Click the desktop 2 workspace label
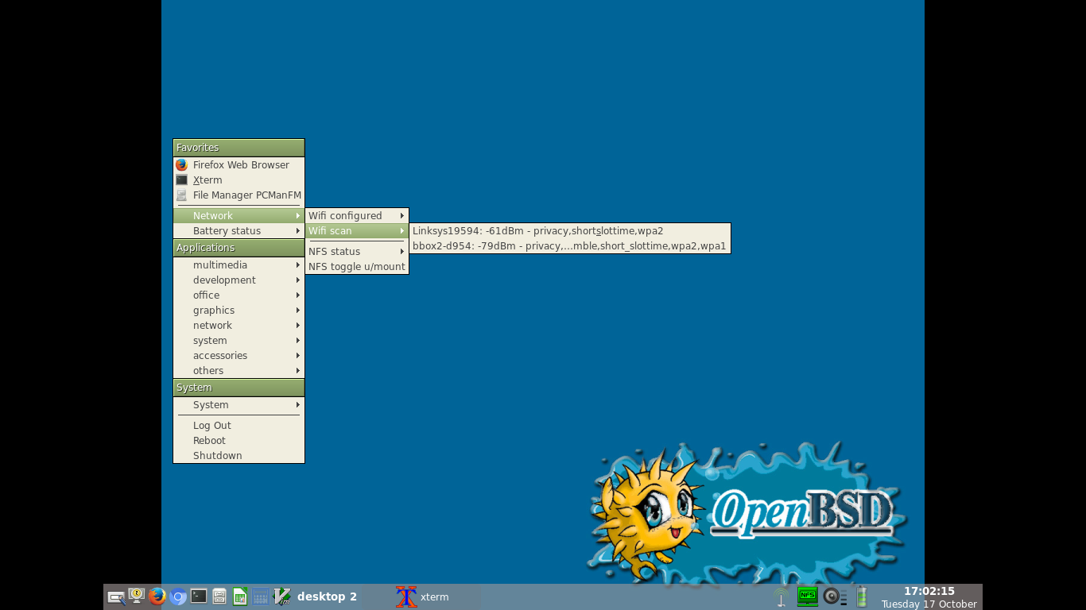The height and width of the screenshot is (610, 1086). [327, 596]
